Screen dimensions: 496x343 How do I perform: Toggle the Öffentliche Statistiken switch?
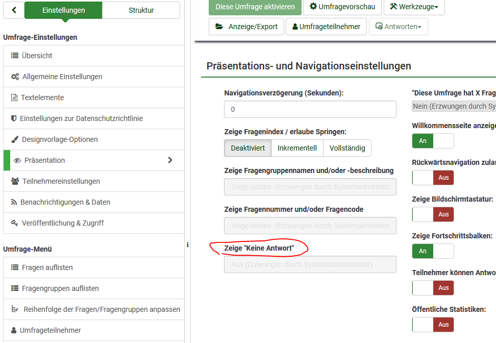click(433, 325)
